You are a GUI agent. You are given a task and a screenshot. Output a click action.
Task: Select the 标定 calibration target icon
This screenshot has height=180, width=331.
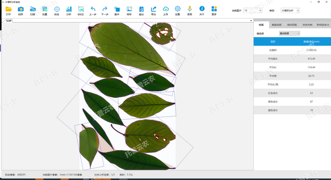pos(56,9)
